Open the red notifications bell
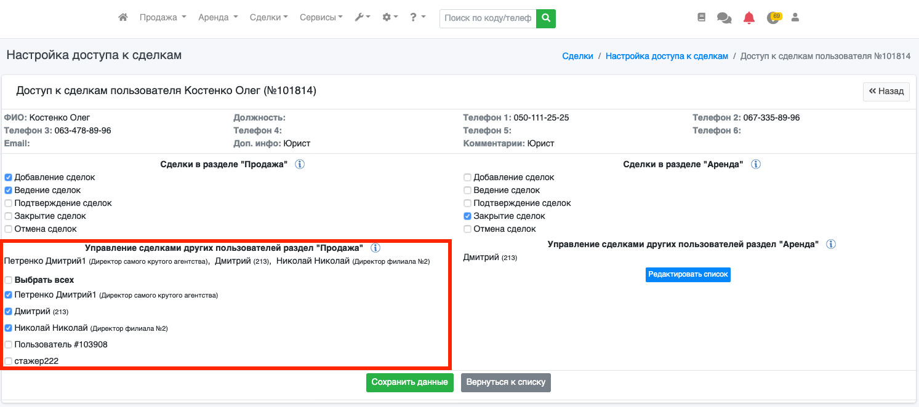Image resolution: width=919 pixels, height=407 pixels. pos(748,18)
